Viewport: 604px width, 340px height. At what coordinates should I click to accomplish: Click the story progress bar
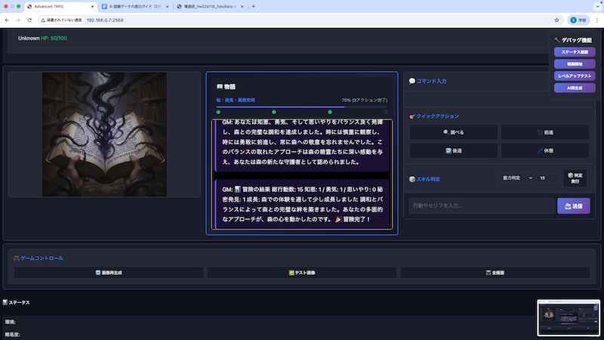coord(301,107)
